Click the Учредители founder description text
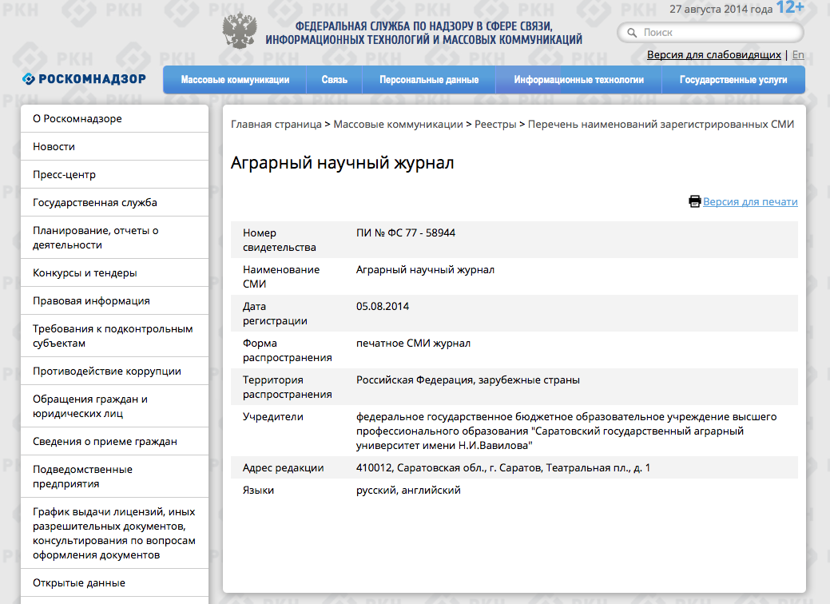830x604 pixels. pos(566,431)
